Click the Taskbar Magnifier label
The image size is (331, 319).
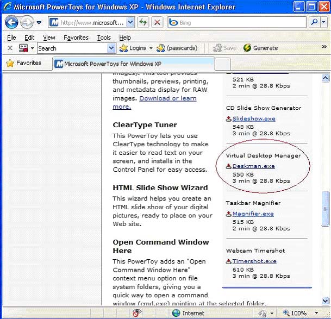[x=253, y=203]
